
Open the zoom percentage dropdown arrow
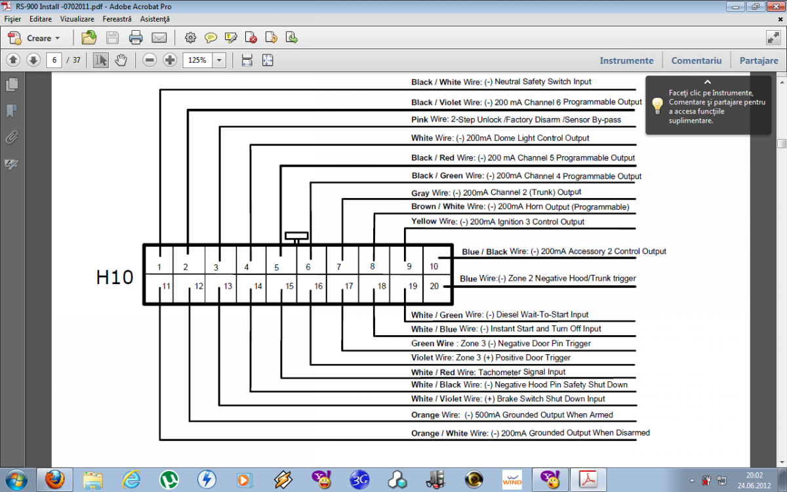click(x=219, y=60)
